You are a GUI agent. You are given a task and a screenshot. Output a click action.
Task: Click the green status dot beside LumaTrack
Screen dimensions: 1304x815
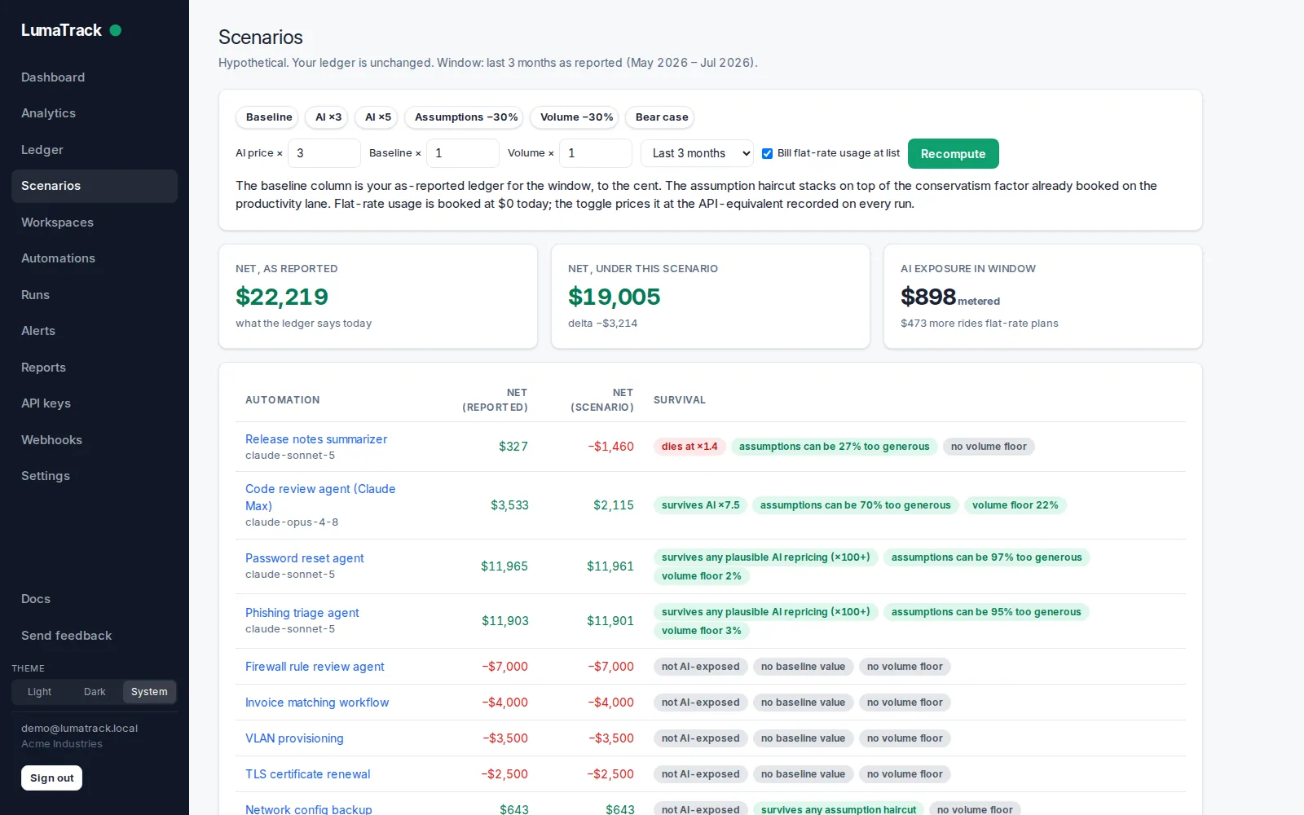[x=116, y=30]
